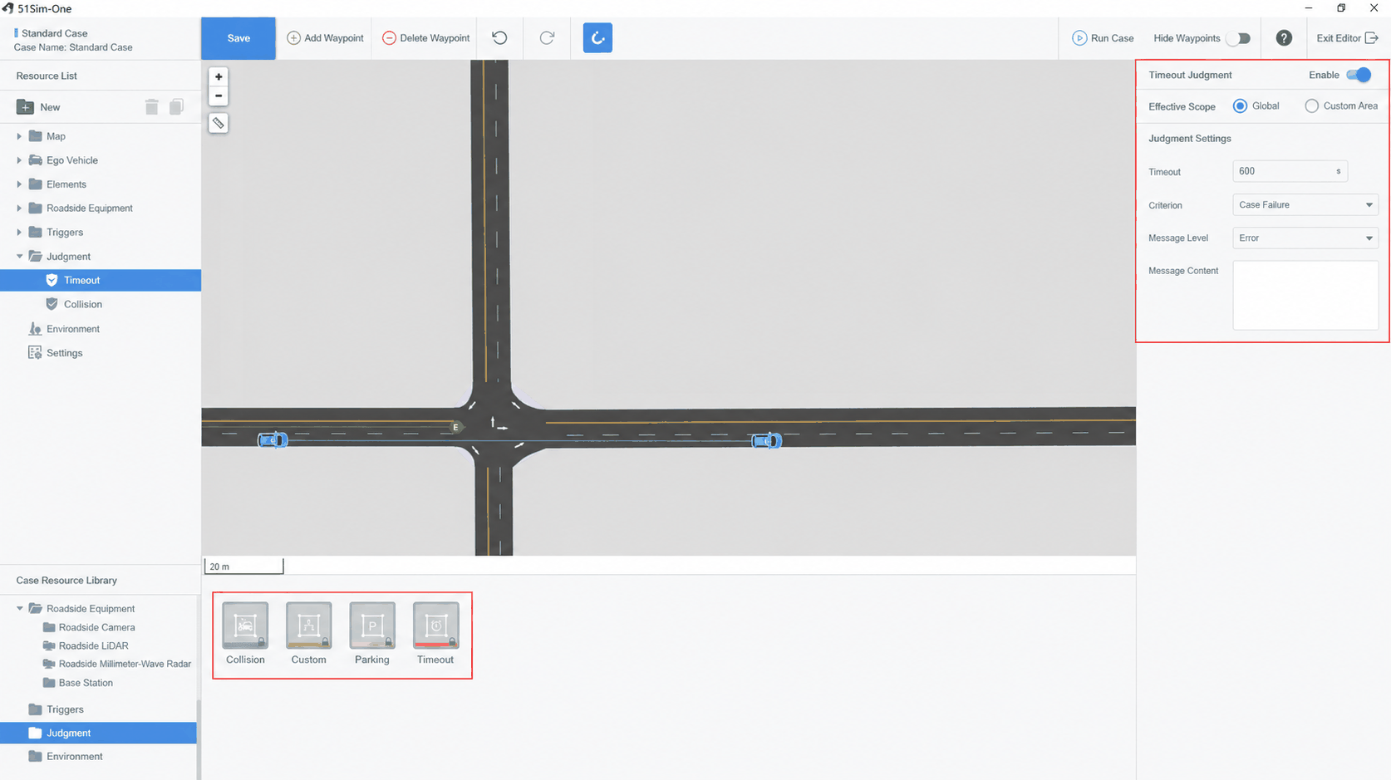Expand Triggers node in Resource List
The height and width of the screenshot is (780, 1391).
(x=19, y=233)
